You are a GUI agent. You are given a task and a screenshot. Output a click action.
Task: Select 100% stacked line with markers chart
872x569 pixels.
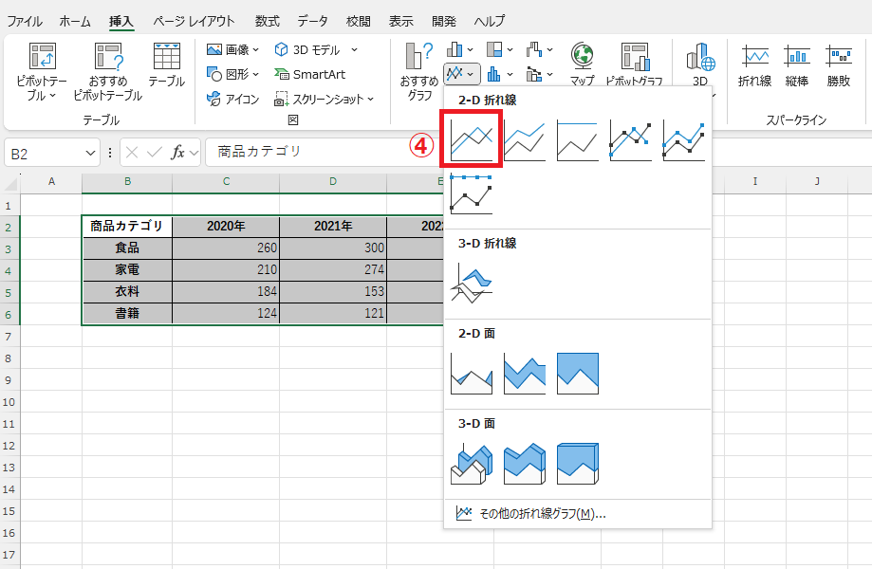tap(471, 193)
